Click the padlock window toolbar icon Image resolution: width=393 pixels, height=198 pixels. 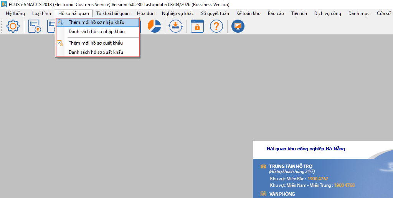(x=197, y=26)
